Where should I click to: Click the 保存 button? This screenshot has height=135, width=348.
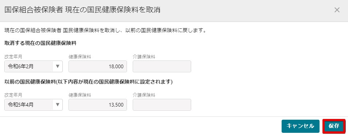334,126
